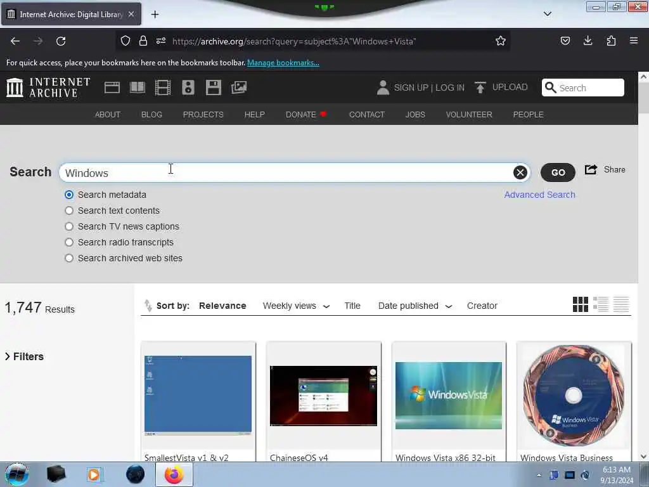Switch to extended list view
The image size is (649, 487).
601,304
